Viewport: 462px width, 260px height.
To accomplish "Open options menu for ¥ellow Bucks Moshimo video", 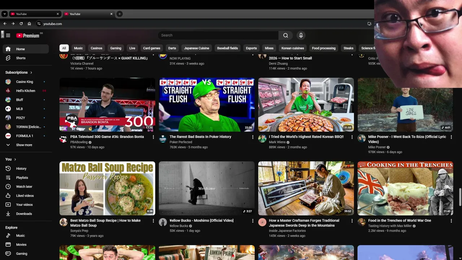I will pyautogui.click(x=253, y=221).
